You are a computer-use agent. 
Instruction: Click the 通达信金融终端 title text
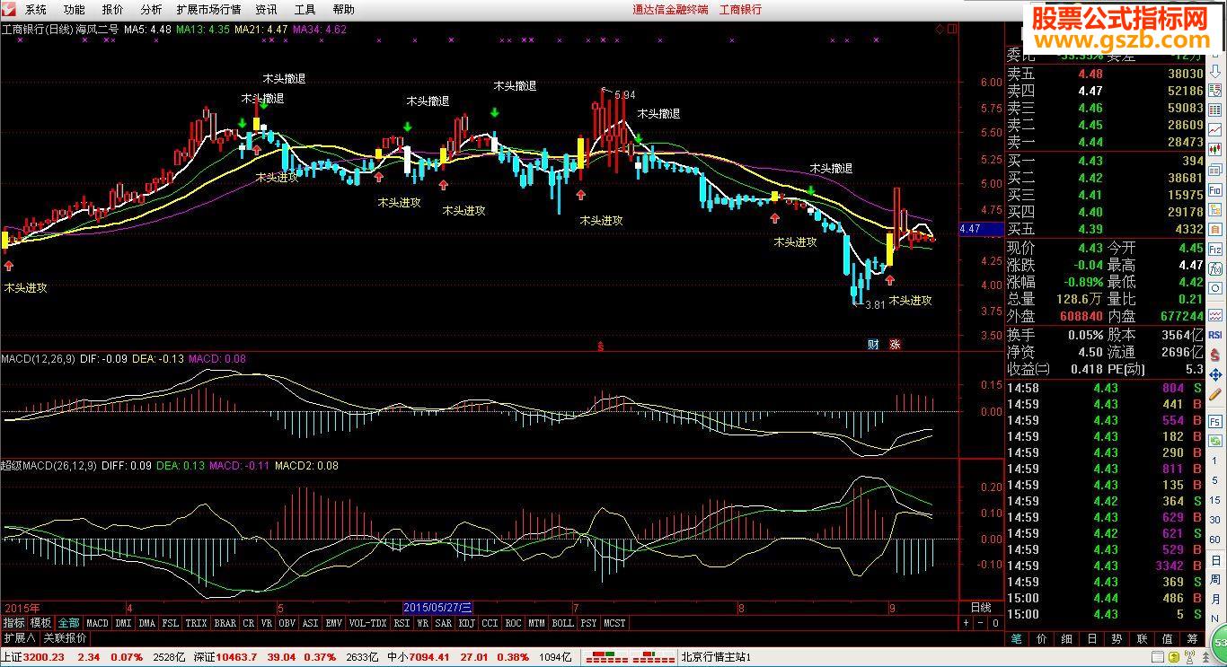coord(670,9)
